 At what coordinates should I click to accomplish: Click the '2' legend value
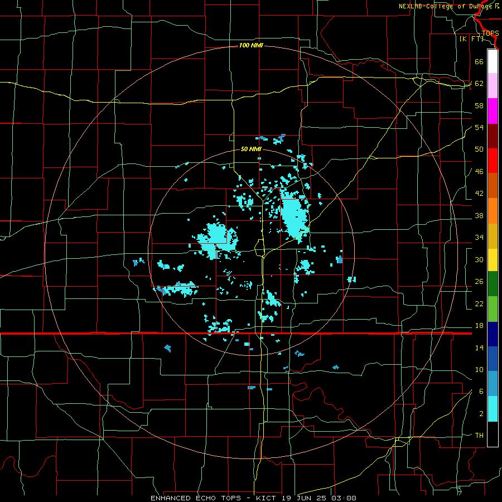pos(481,414)
